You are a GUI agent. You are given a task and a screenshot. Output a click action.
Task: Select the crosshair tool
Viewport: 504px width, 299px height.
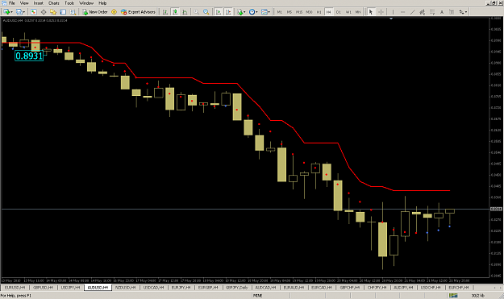coord(381,12)
